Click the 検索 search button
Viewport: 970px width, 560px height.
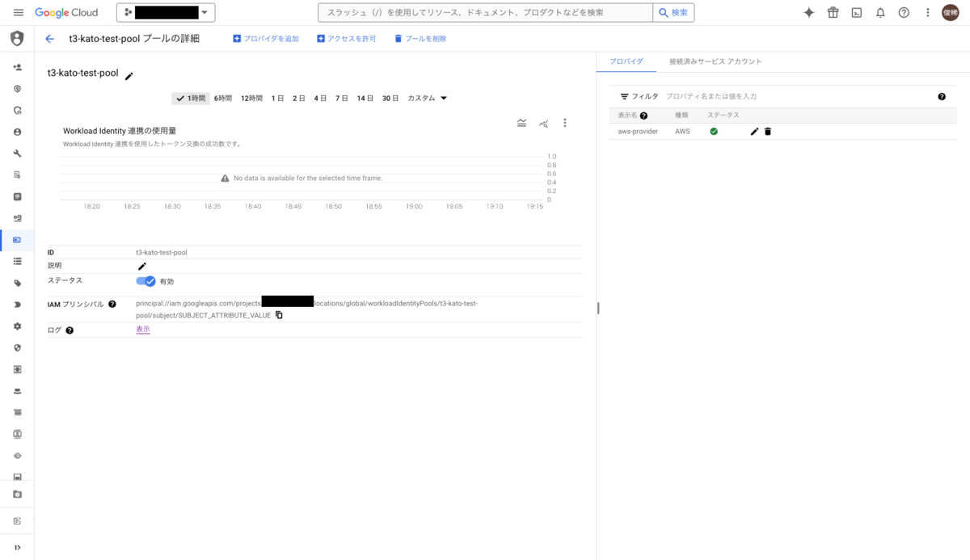(x=673, y=13)
